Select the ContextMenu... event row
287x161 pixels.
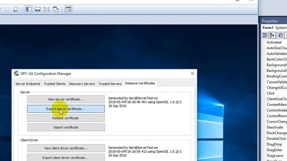pyautogui.click(x=276, y=104)
